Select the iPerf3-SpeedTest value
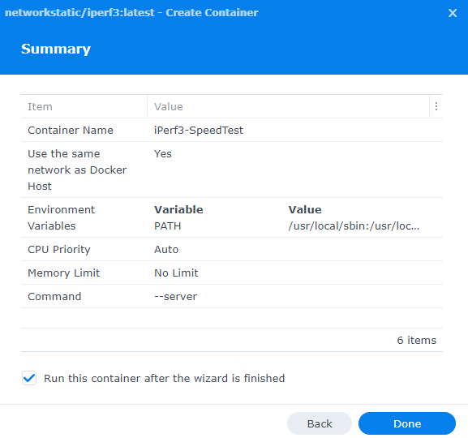The height and width of the screenshot is (438, 468). [x=199, y=130]
